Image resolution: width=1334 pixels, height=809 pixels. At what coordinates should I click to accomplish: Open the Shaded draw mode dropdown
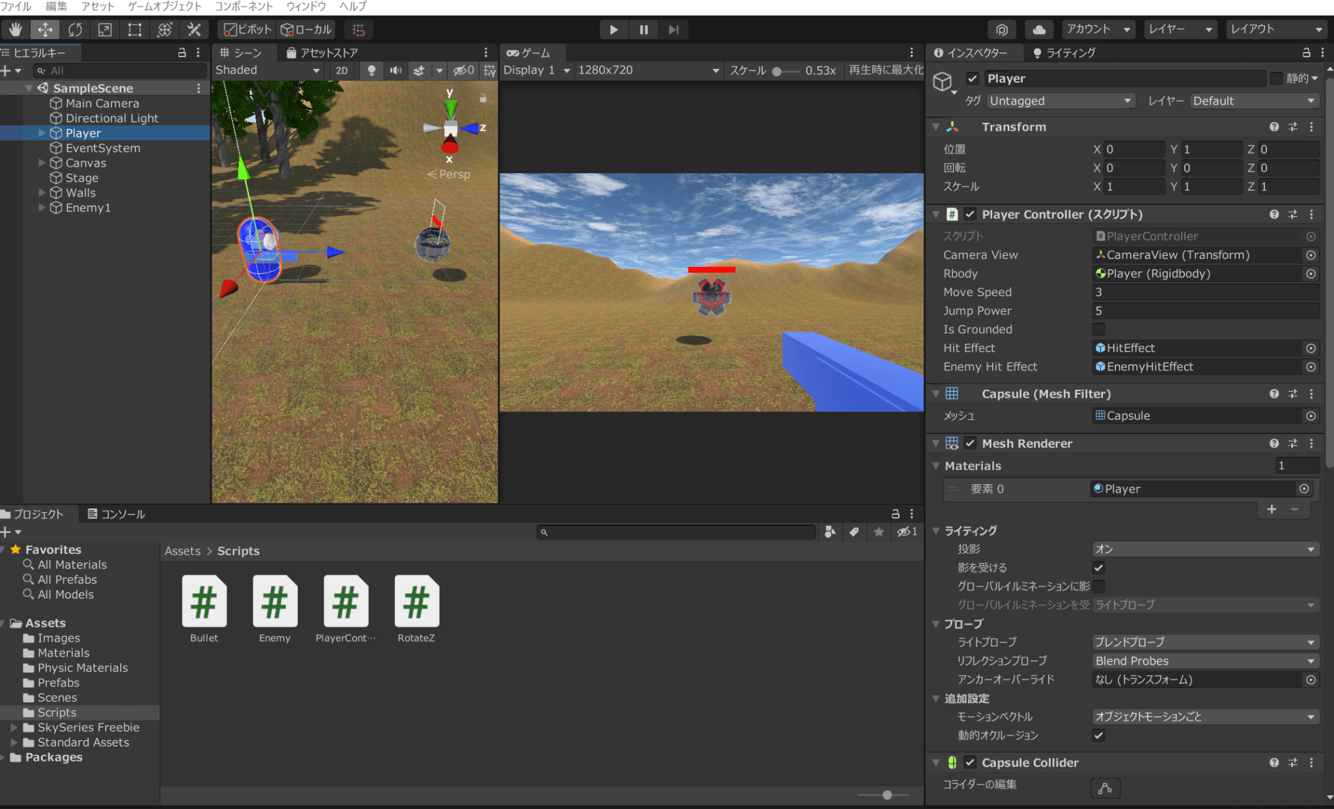click(267, 70)
